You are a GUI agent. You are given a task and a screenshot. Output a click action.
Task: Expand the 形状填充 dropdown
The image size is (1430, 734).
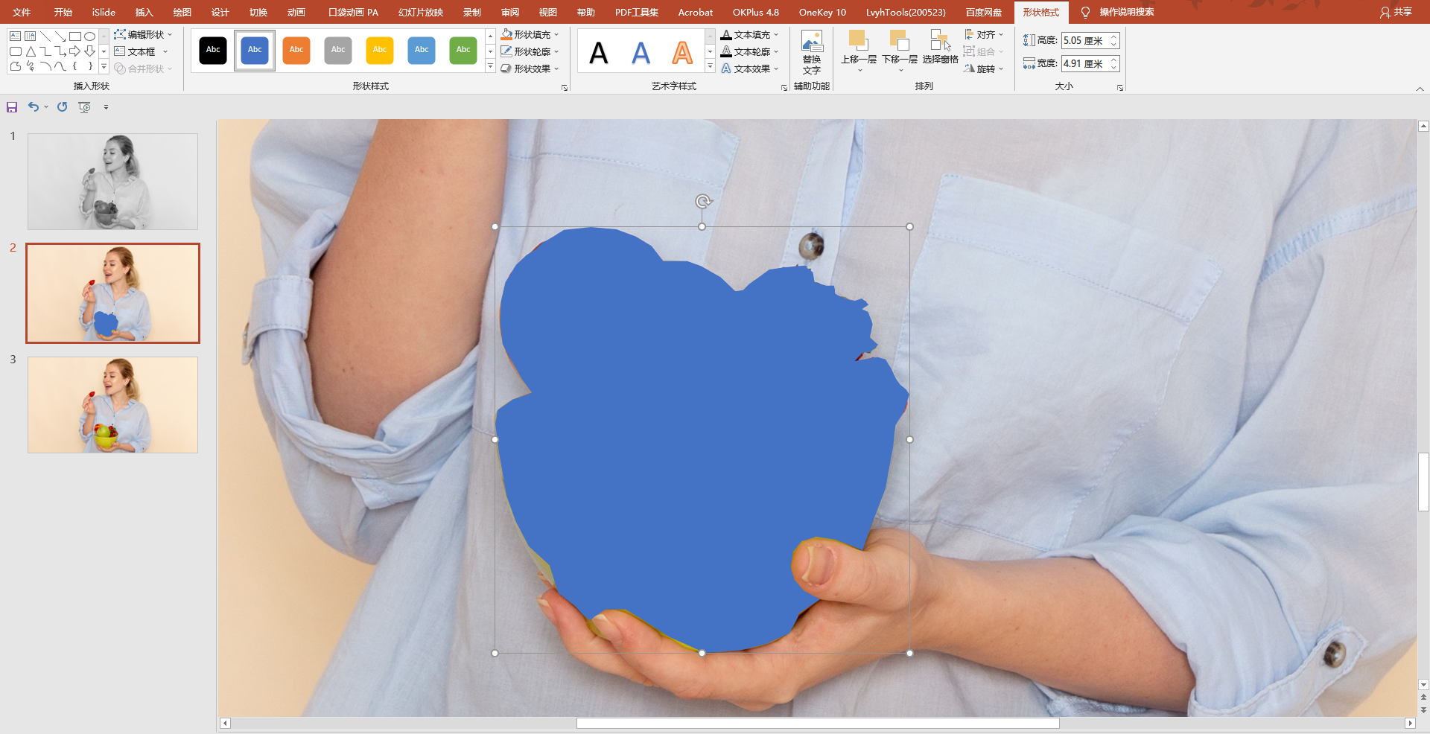point(530,34)
